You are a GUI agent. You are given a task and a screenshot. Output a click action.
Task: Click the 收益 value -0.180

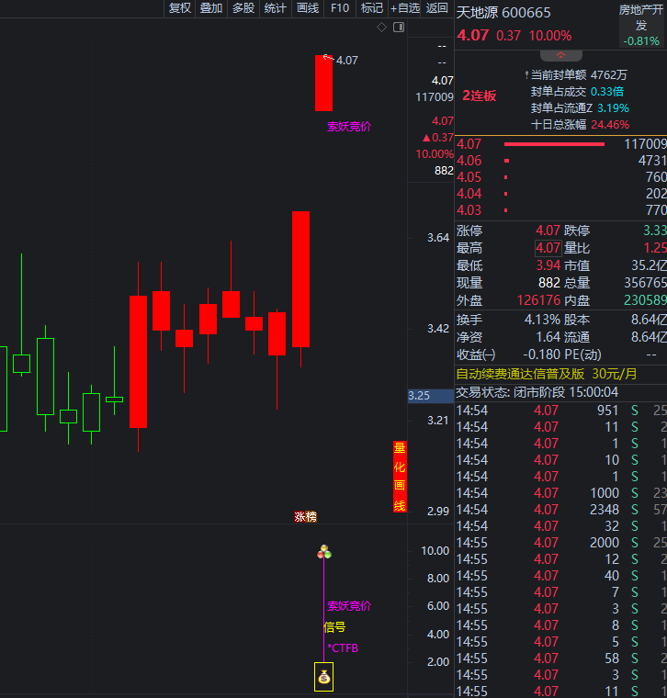click(x=541, y=355)
